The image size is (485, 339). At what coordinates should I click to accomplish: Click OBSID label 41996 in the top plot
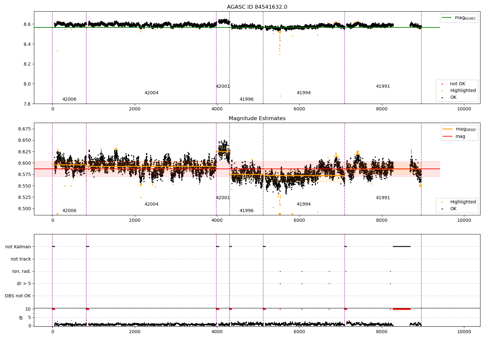coord(246,99)
